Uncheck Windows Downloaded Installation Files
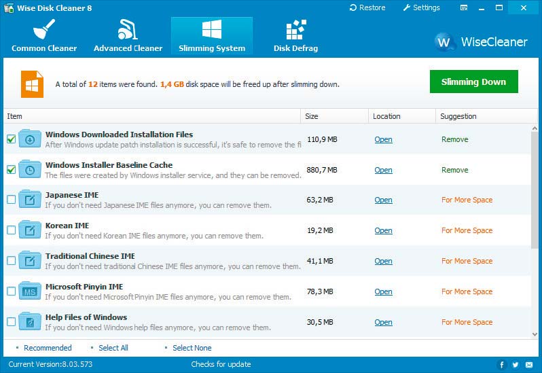The width and height of the screenshot is (542, 373). coord(12,139)
